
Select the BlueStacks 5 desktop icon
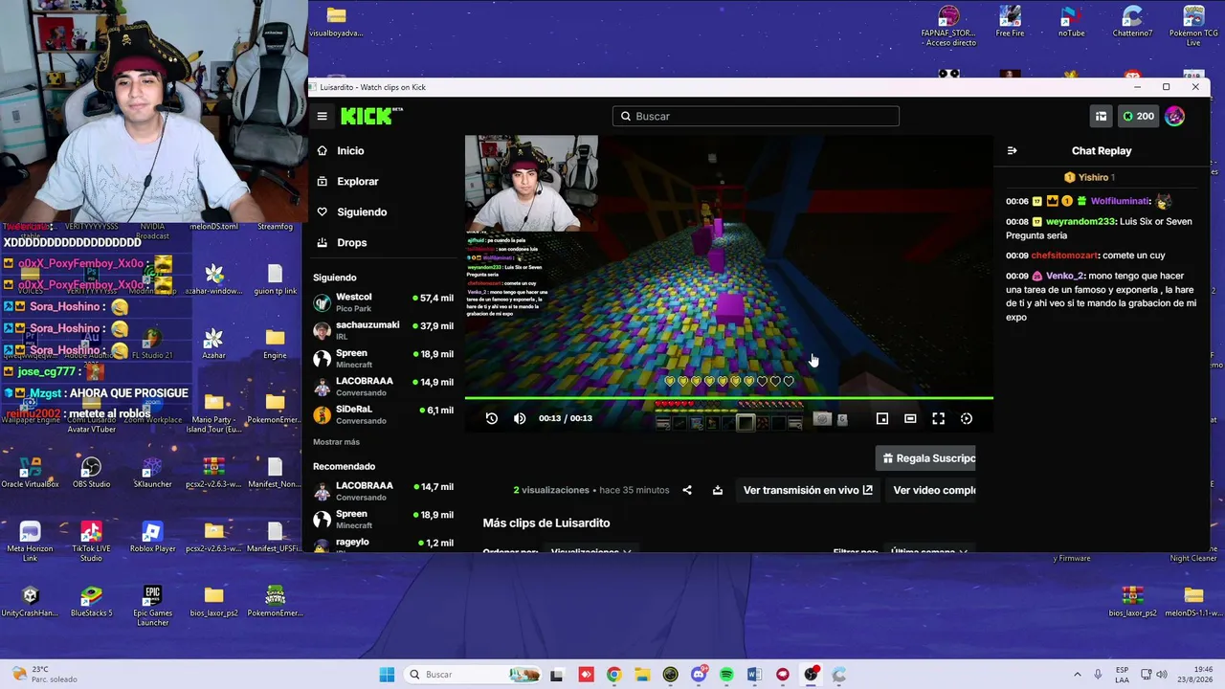(x=91, y=601)
